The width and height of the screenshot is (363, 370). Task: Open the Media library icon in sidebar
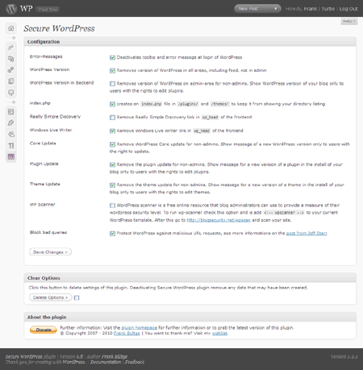[x=11, y=59]
